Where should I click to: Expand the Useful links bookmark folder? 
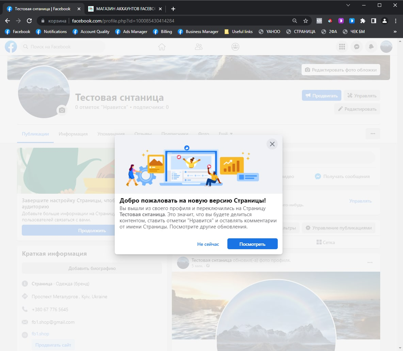click(x=239, y=32)
